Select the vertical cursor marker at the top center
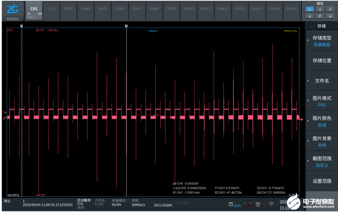The image size is (338, 212). pyautogui.click(x=126, y=26)
